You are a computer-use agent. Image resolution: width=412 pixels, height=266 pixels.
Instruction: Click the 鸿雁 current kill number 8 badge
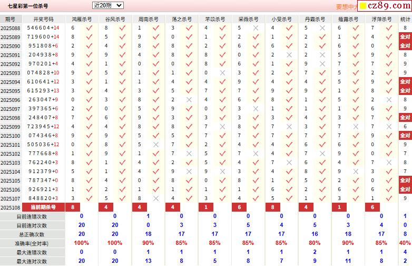[73, 207]
